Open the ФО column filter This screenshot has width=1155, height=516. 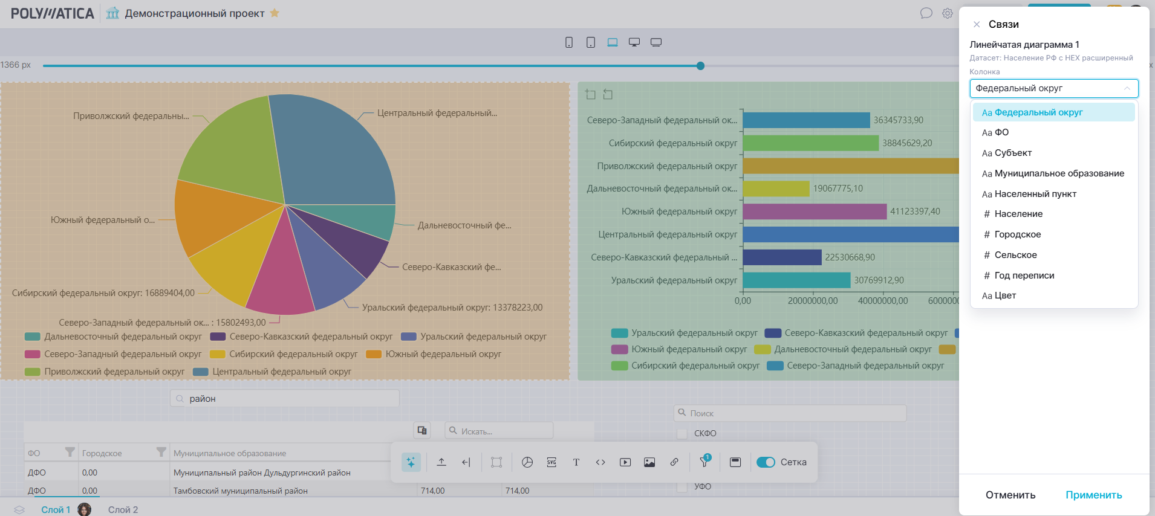tap(70, 453)
